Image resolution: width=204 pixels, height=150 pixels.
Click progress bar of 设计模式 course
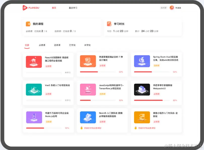98,72
